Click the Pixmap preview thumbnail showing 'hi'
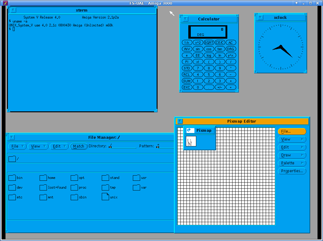 pos(191,141)
